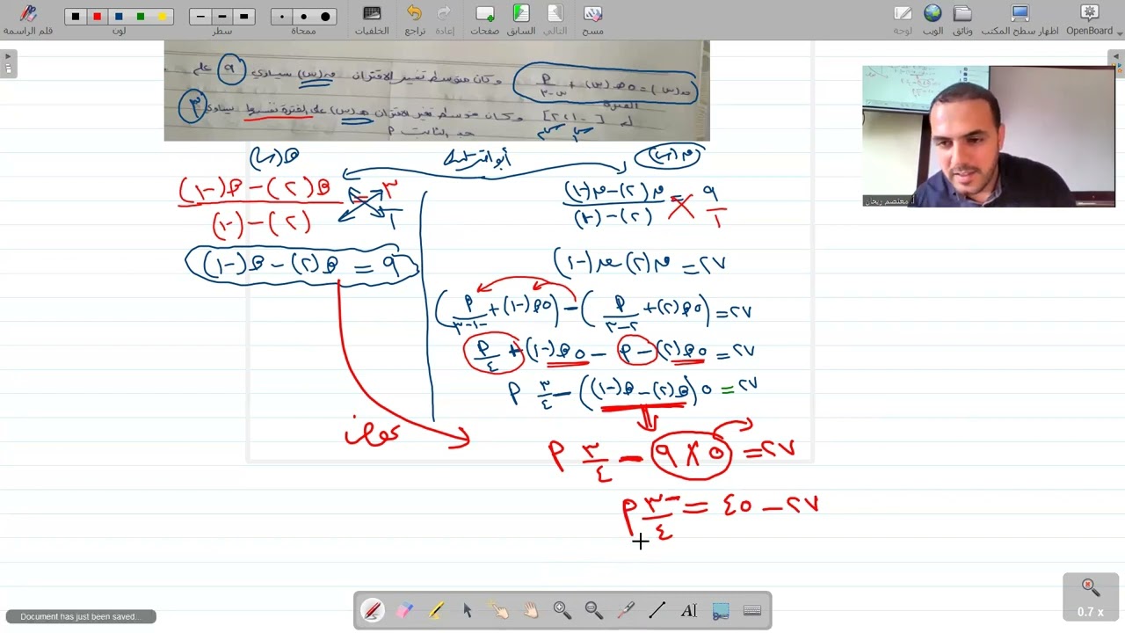Image resolution: width=1125 pixels, height=633 pixels.
Task: Select blue pen color
Action: pyautogui.click(x=119, y=17)
